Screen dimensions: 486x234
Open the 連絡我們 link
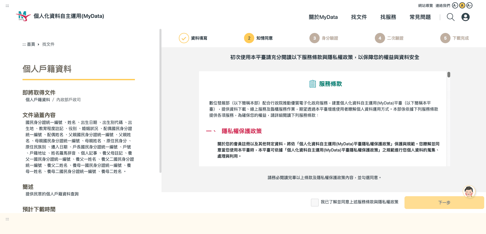pos(442,5)
